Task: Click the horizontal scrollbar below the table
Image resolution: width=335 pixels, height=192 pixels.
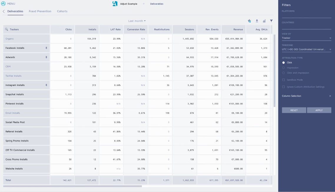Action: (72, 186)
